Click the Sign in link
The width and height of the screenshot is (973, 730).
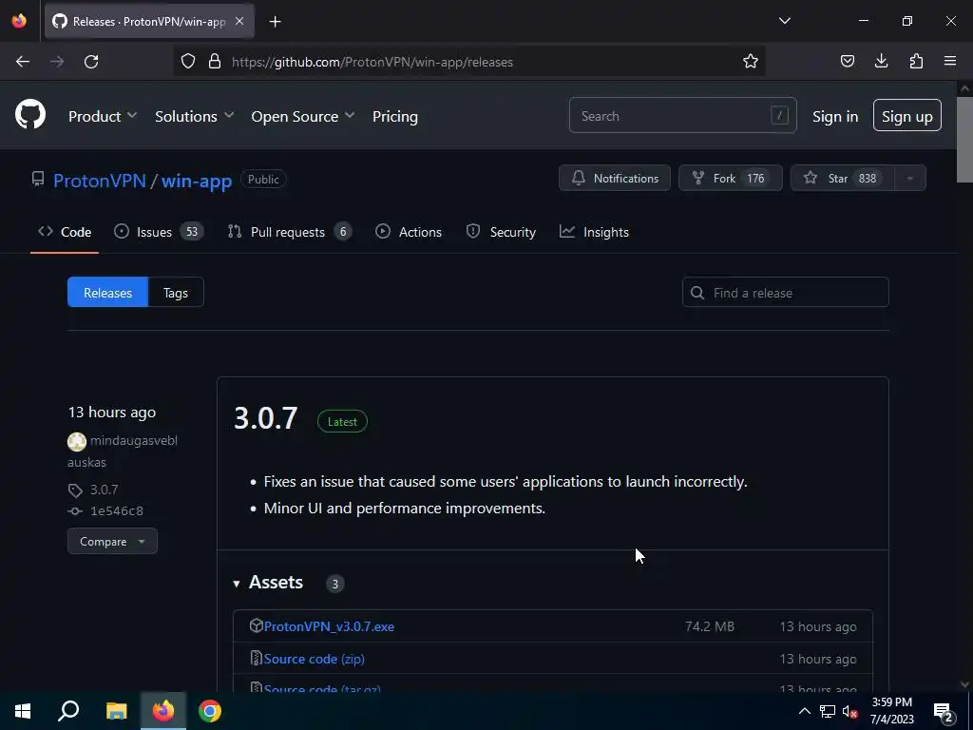click(835, 116)
